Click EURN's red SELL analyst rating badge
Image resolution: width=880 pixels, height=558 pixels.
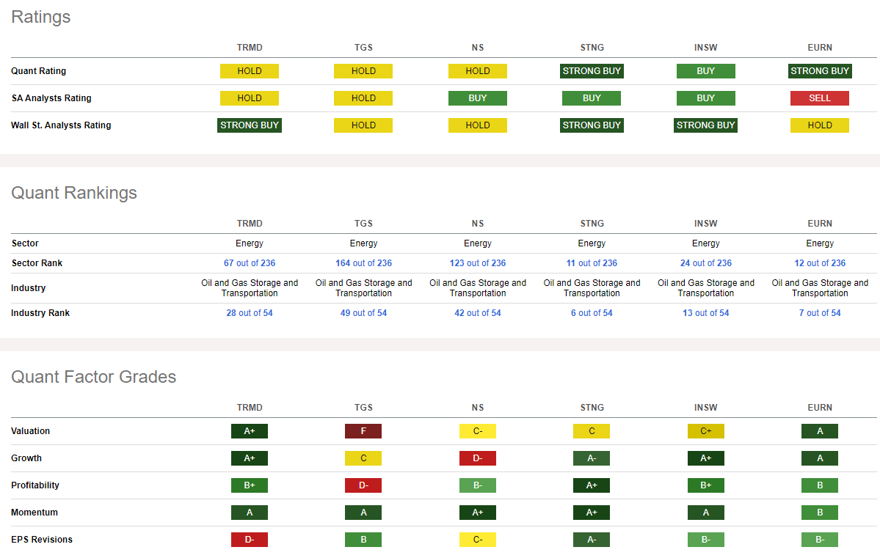click(x=820, y=98)
